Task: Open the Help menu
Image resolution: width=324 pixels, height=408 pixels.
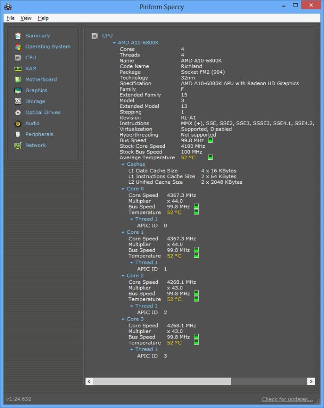Action: [x=43, y=18]
